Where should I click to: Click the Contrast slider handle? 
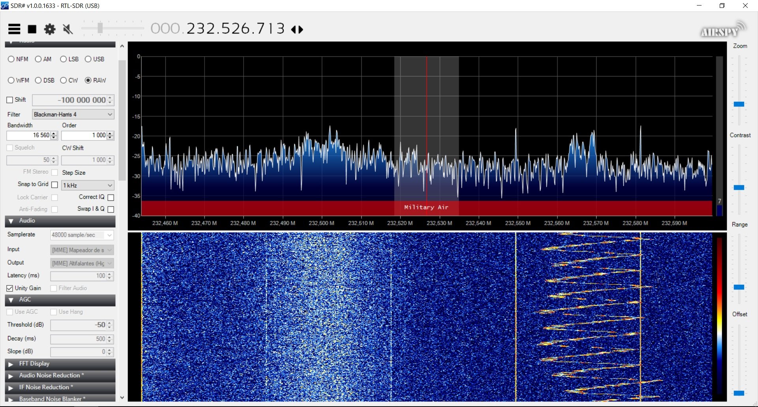tap(739, 187)
